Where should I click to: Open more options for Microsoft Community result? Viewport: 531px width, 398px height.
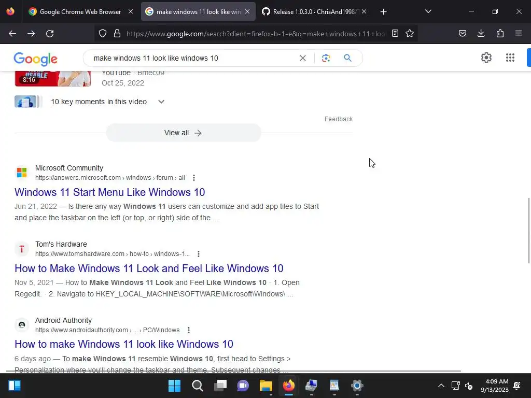click(194, 178)
